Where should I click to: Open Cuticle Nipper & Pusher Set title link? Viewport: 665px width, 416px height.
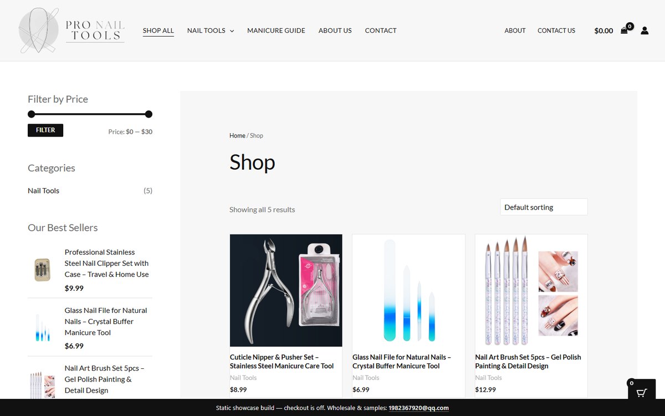pos(282,362)
